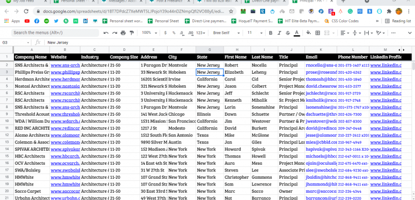Open the text color picker
This screenshot has width=415, height=200.
(297, 33)
